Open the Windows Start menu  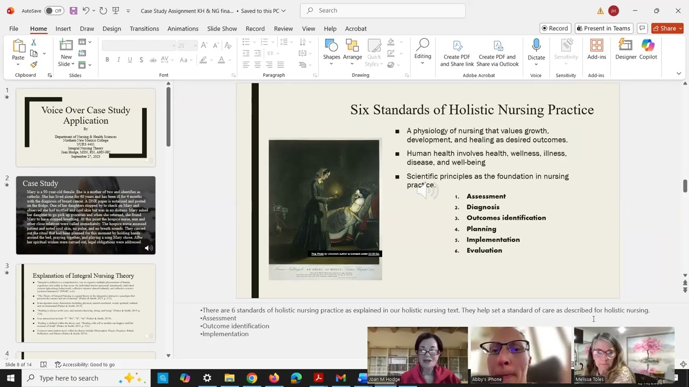click(x=11, y=378)
